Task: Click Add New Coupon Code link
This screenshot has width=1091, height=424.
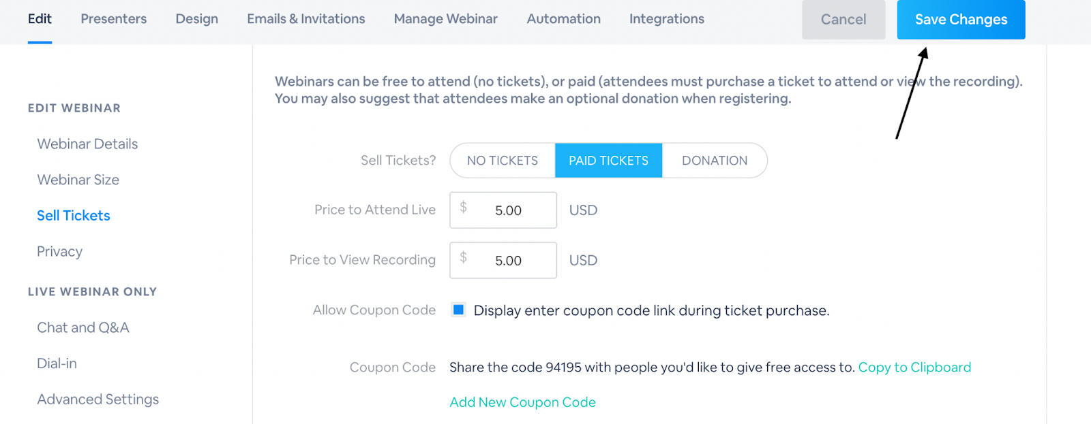Action: tap(522, 402)
